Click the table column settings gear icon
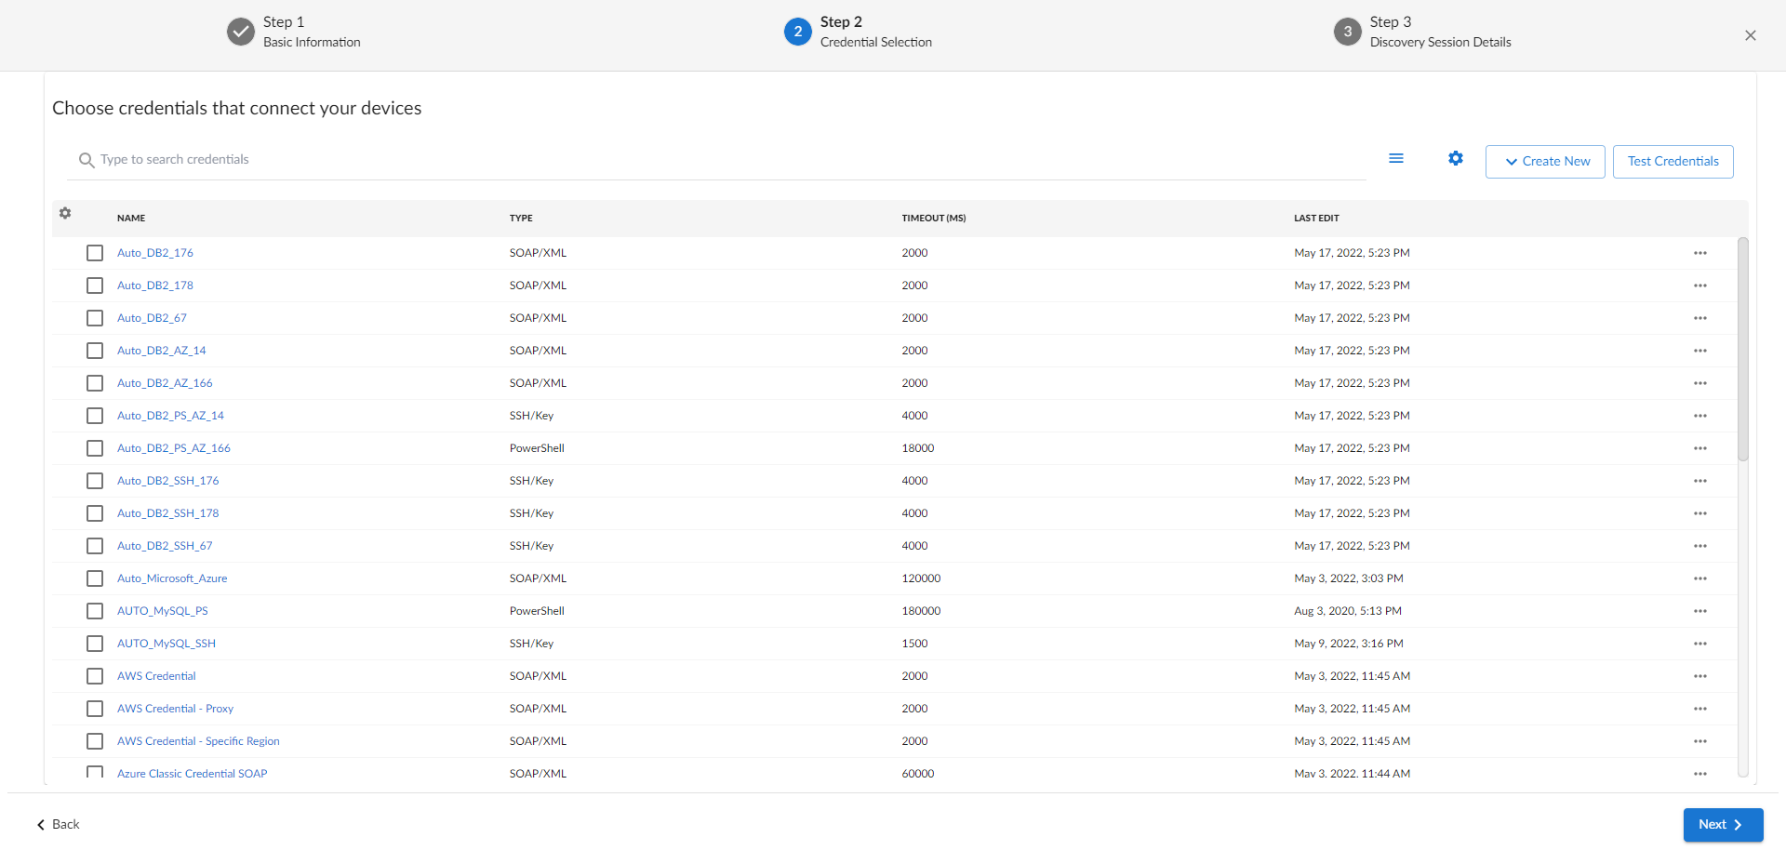The height and width of the screenshot is (864, 1786). pyautogui.click(x=65, y=214)
